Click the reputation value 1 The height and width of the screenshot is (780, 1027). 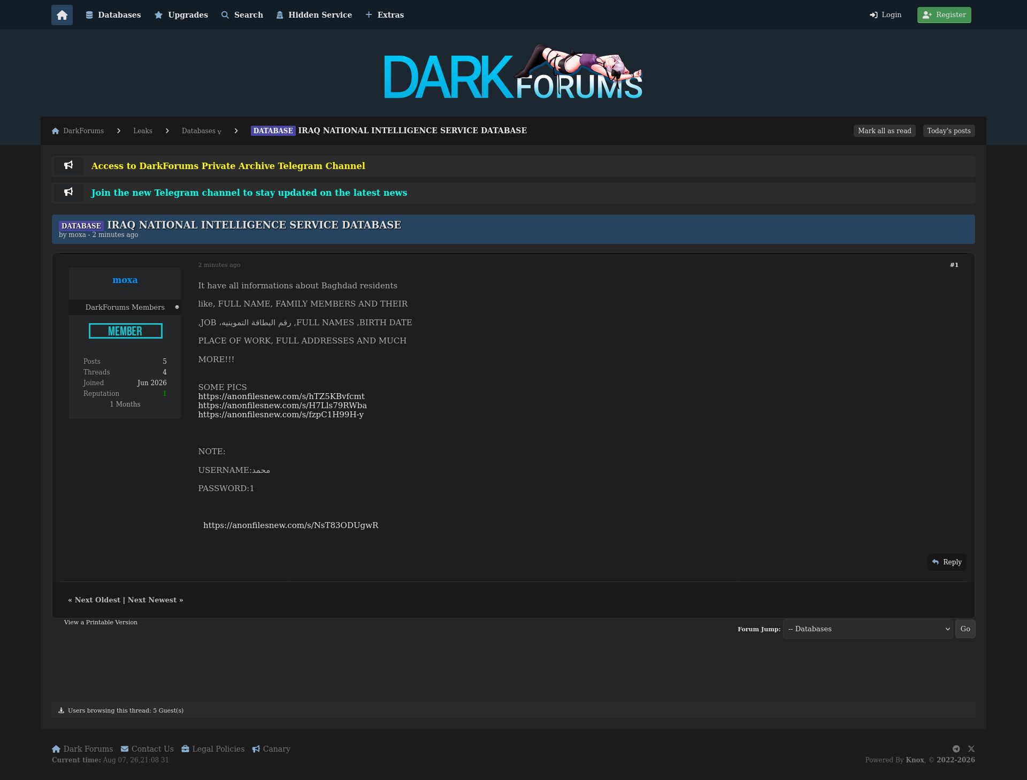[x=165, y=394]
